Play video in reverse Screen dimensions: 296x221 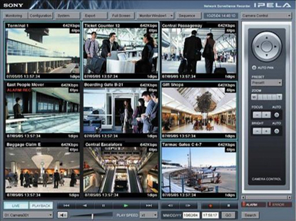click(x=85, y=206)
